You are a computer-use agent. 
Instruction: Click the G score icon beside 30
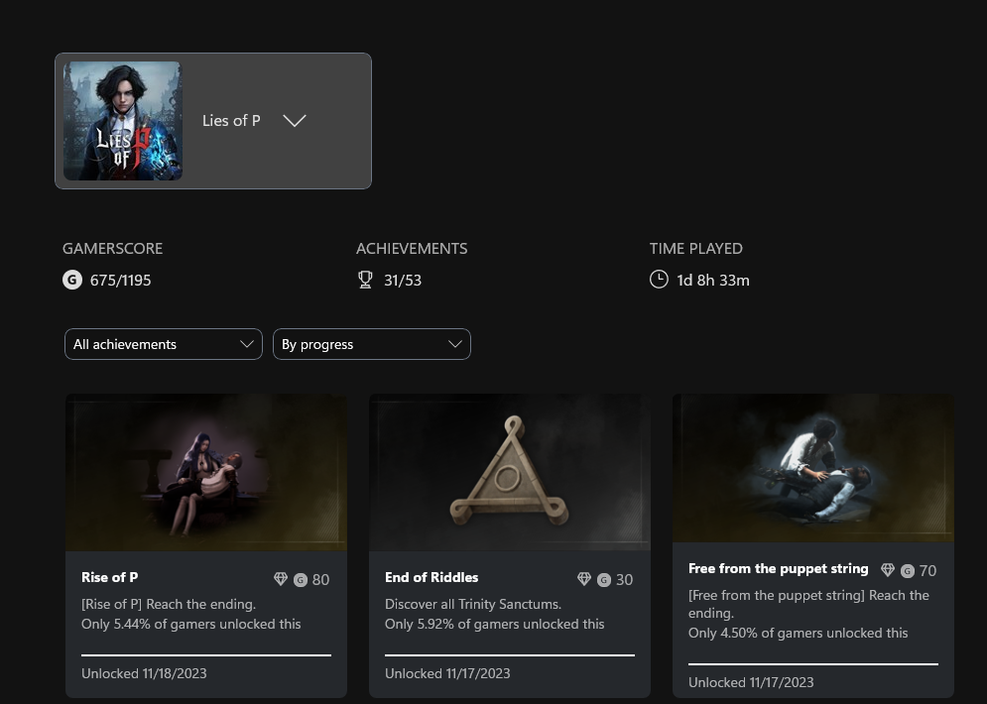point(604,580)
